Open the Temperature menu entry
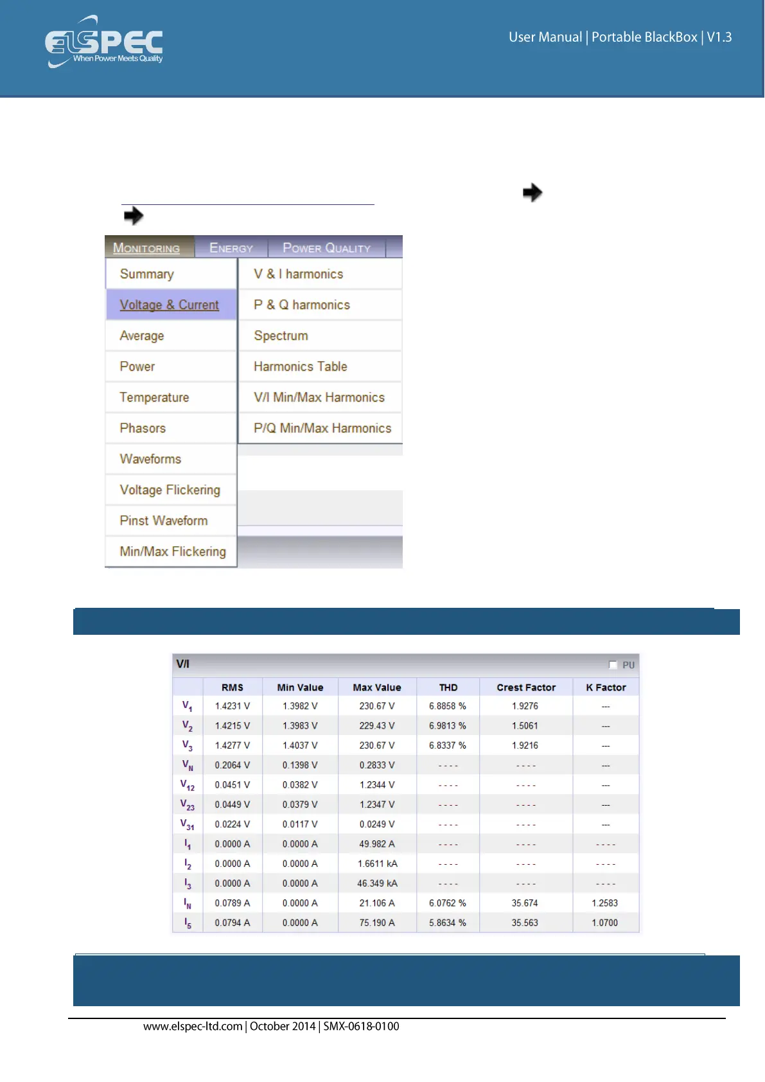The height and width of the screenshot is (1082, 765). tap(171, 398)
